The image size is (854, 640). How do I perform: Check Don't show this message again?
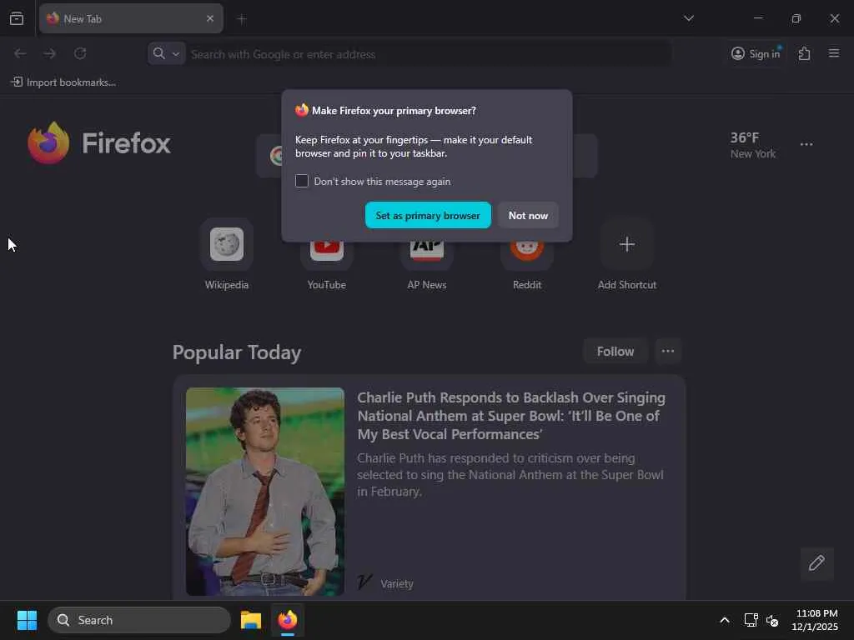302,181
